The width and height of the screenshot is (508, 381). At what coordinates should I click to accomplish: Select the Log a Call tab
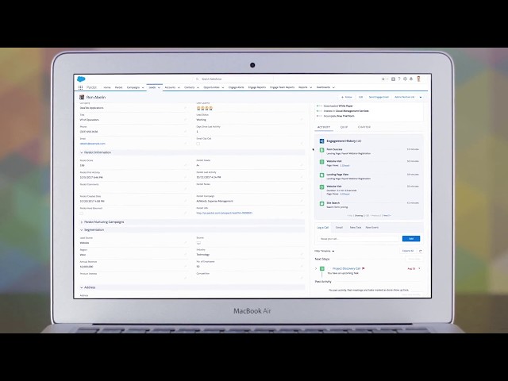(x=323, y=228)
